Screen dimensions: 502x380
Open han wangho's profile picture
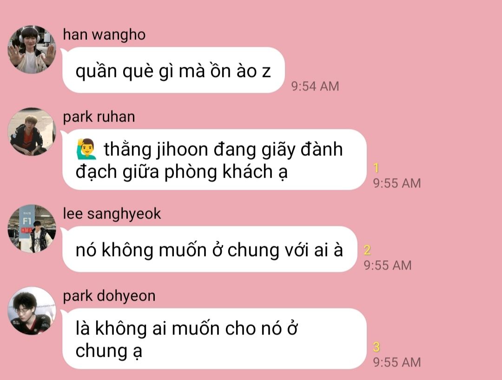click(x=32, y=50)
